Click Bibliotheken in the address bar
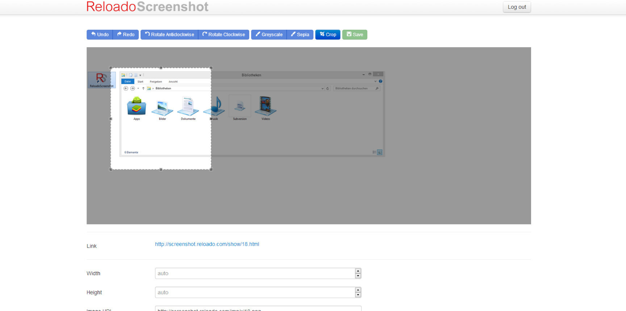Viewport: 626px width, 311px height. [x=163, y=88]
